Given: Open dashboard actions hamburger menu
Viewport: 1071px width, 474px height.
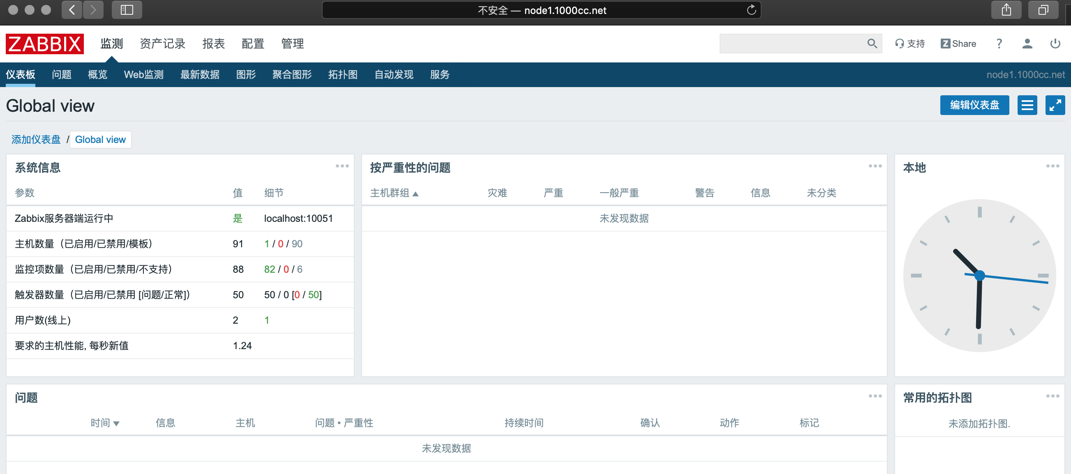Looking at the screenshot, I should [1027, 105].
